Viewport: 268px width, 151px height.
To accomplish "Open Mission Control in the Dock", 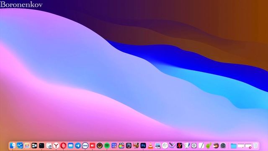I will pyautogui.click(x=34, y=146).
